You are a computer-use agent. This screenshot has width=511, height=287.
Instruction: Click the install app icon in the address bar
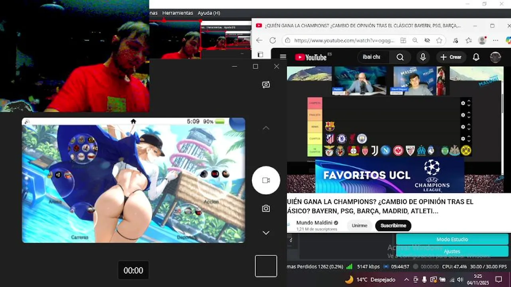[x=403, y=40]
